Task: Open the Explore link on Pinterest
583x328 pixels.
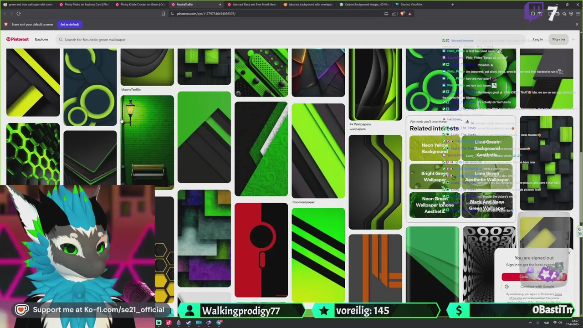Action: coord(41,40)
